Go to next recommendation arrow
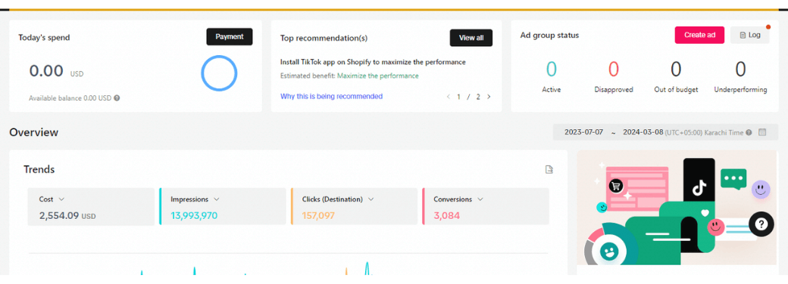The image size is (788, 284). 489,97
